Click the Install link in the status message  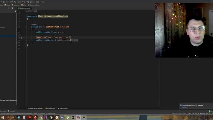(x=35, y=113)
